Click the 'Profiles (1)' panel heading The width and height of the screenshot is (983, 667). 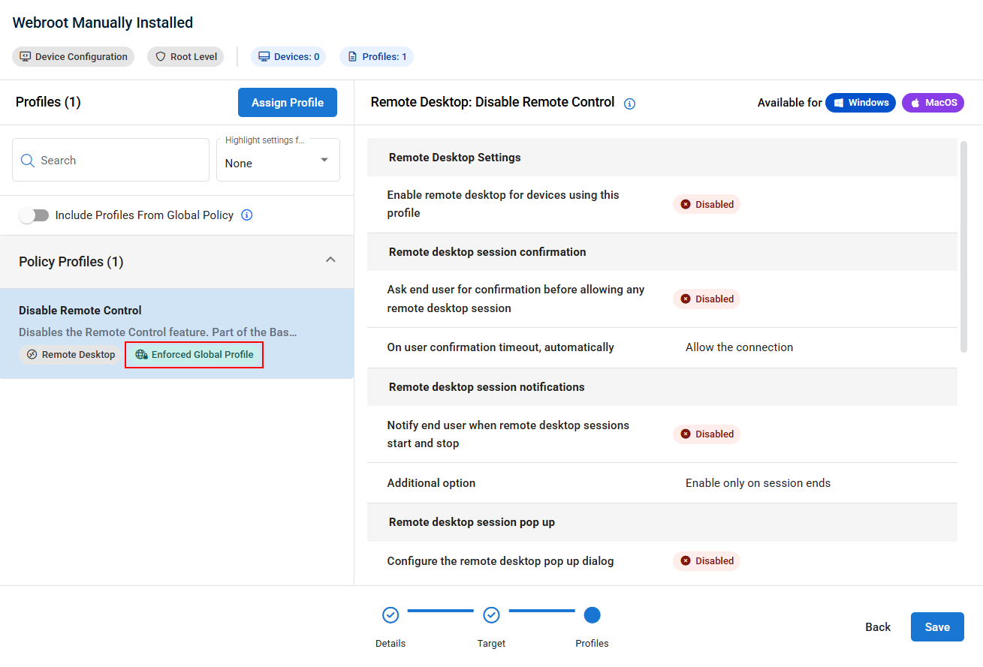click(48, 102)
